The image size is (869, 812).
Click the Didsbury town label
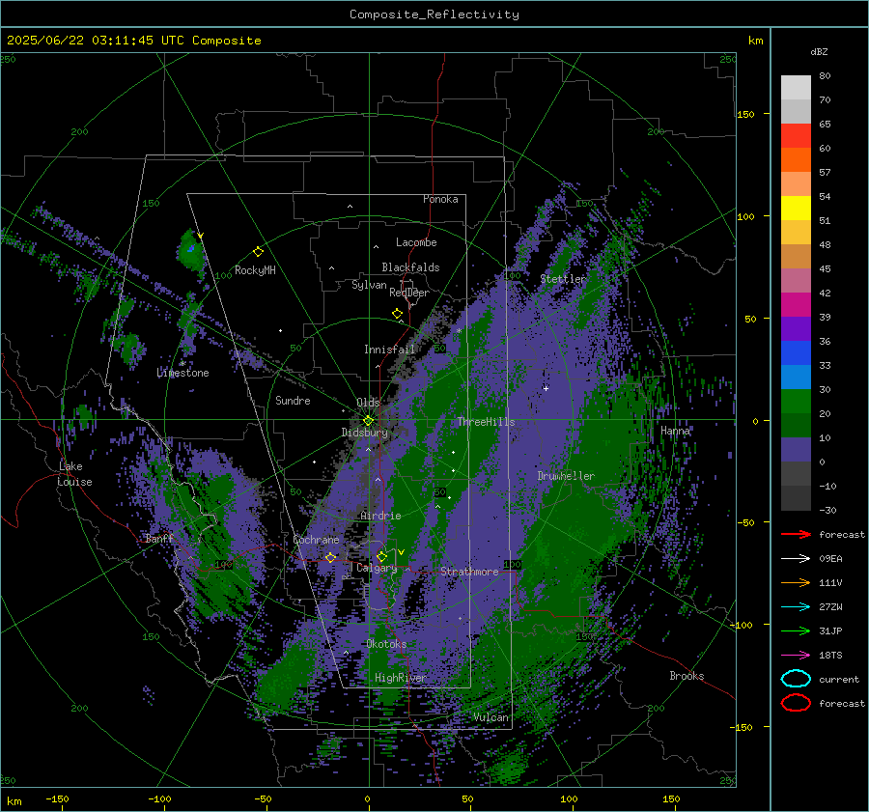point(365,433)
